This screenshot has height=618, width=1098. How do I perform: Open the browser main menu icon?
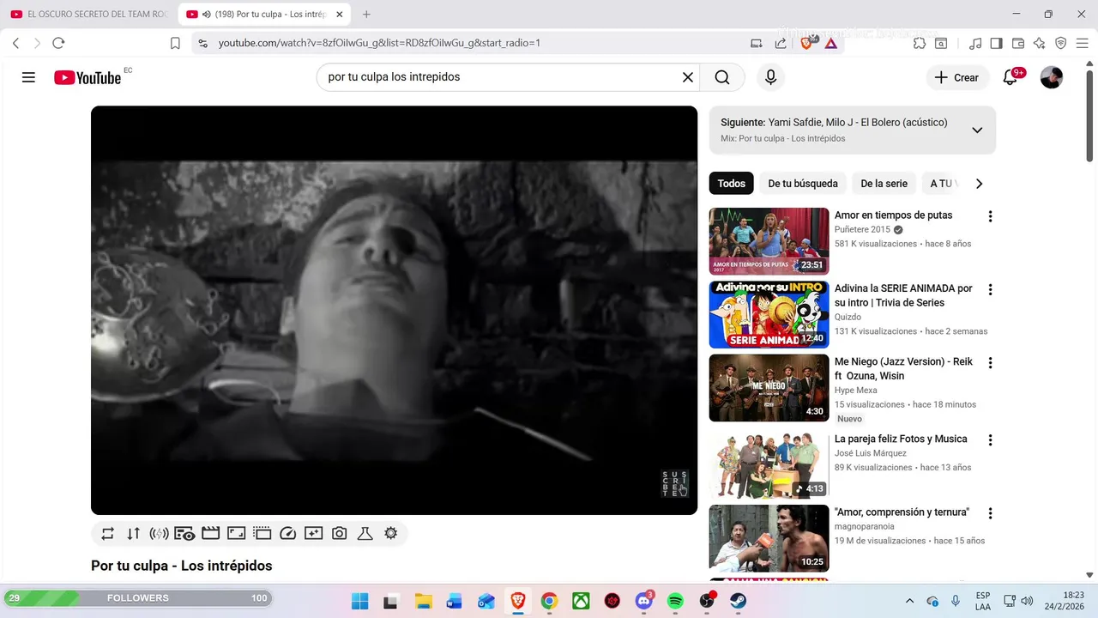(x=1082, y=43)
